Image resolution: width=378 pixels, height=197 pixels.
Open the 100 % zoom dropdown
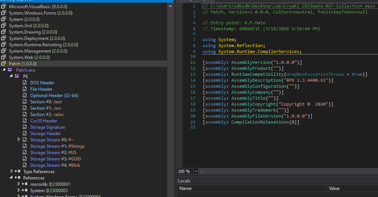pyautogui.click(x=196, y=171)
